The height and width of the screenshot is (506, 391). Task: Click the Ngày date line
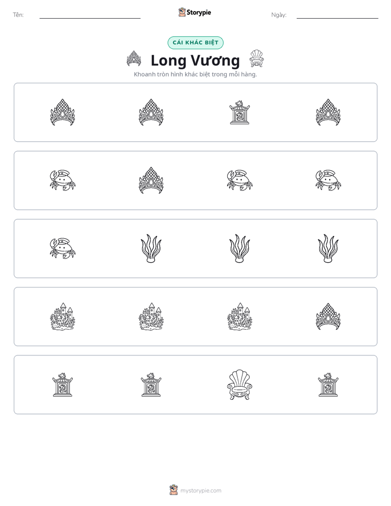(337, 15)
